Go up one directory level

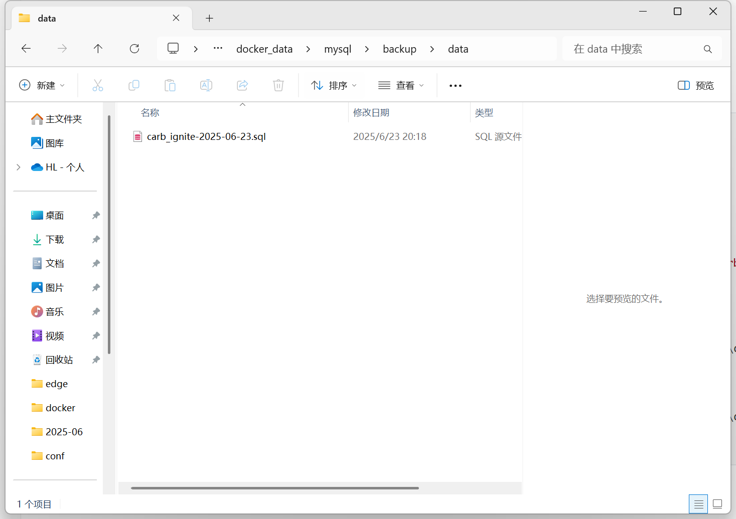tap(98, 49)
